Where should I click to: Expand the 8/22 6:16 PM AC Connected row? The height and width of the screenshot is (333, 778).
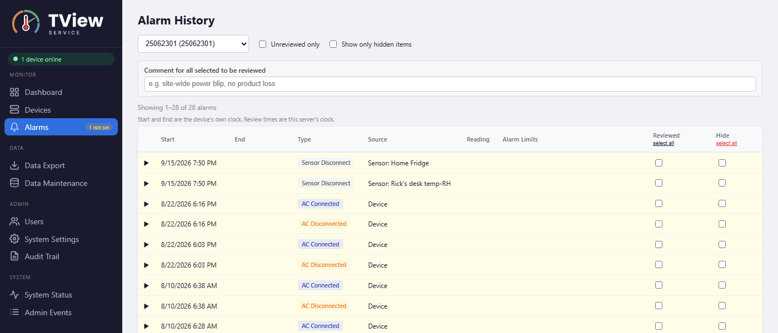(x=147, y=204)
